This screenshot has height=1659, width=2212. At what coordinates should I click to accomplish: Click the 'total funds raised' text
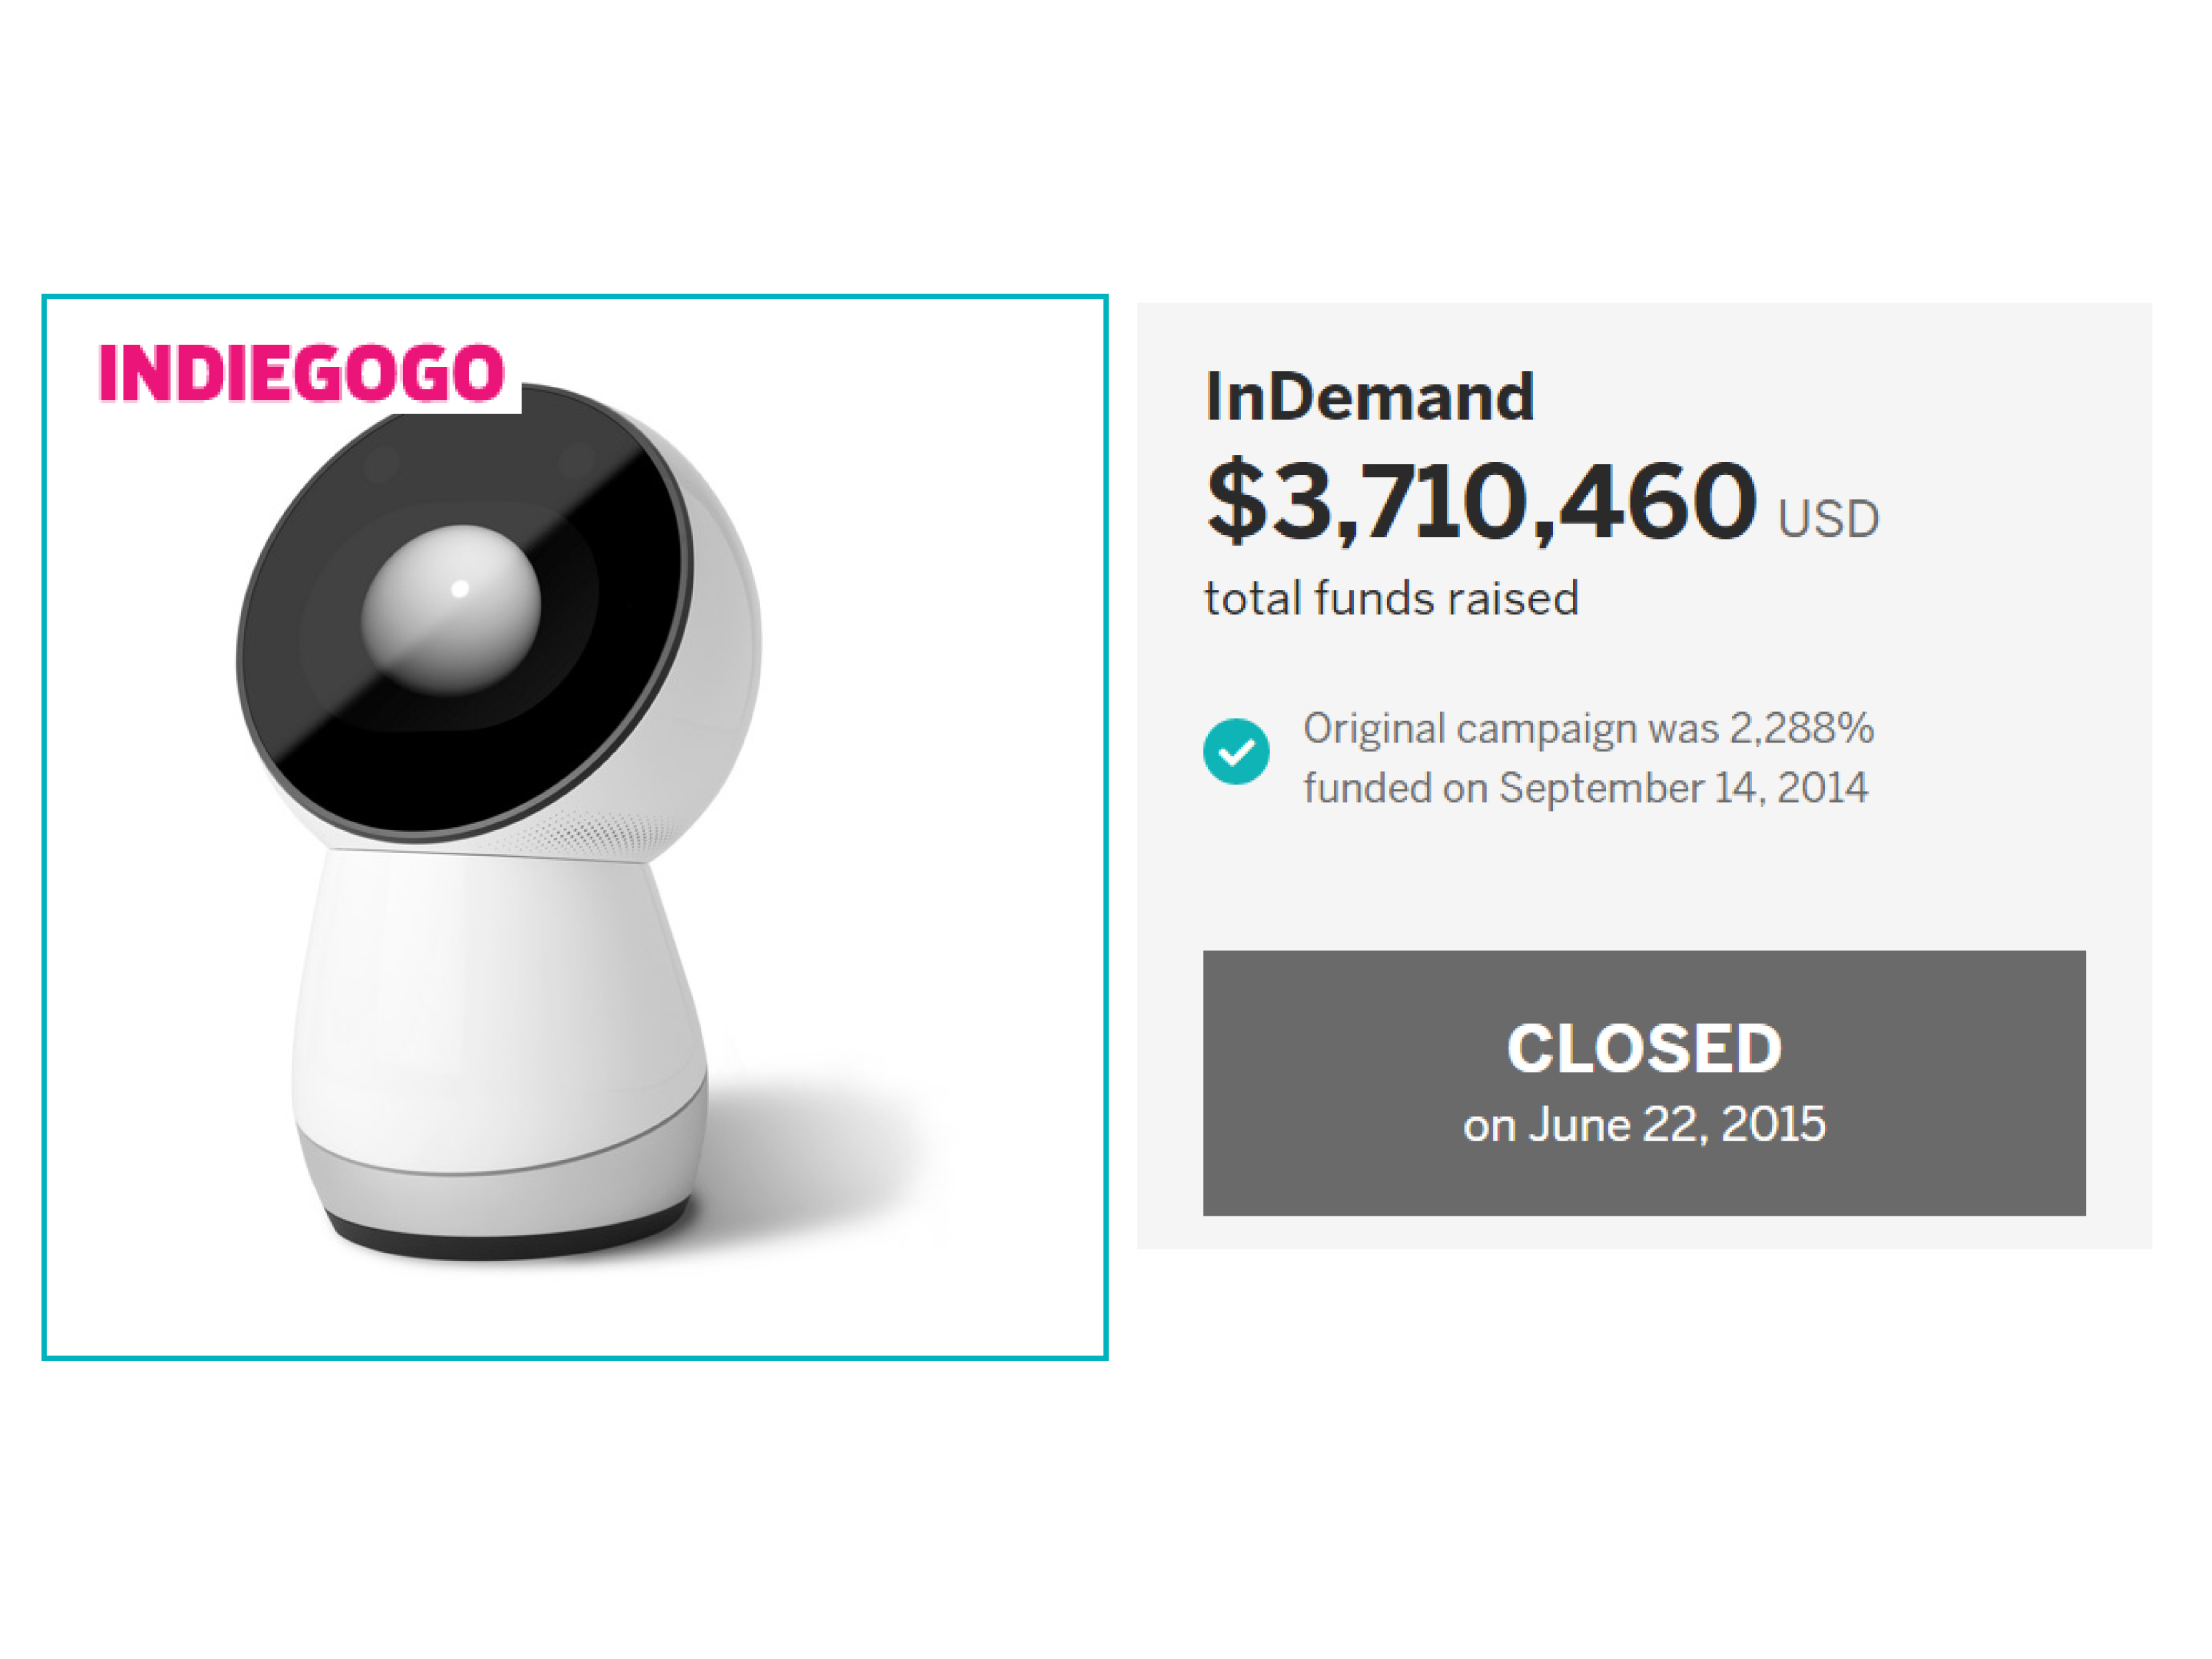coord(1391,599)
